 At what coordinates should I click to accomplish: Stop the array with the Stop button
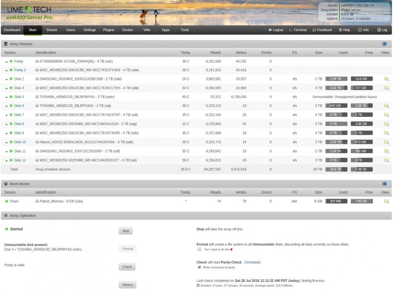coord(126,231)
